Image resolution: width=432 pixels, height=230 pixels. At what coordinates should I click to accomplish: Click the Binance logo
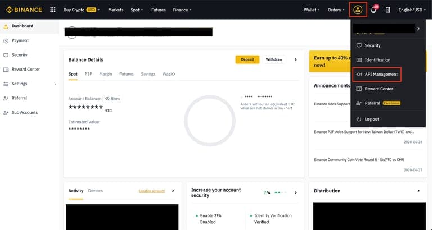(24, 10)
